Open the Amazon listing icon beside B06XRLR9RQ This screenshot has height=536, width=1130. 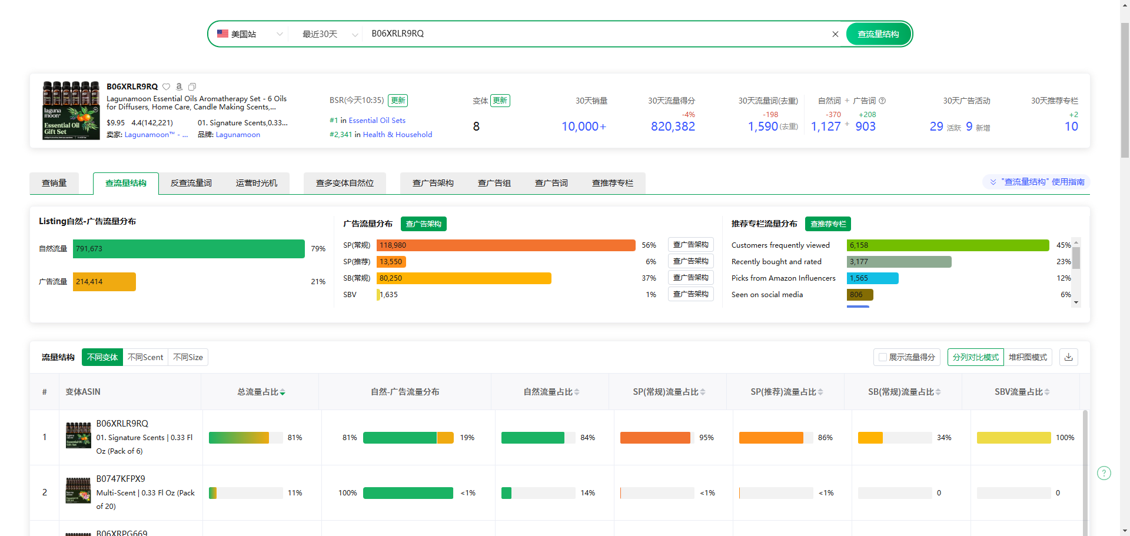tap(180, 86)
